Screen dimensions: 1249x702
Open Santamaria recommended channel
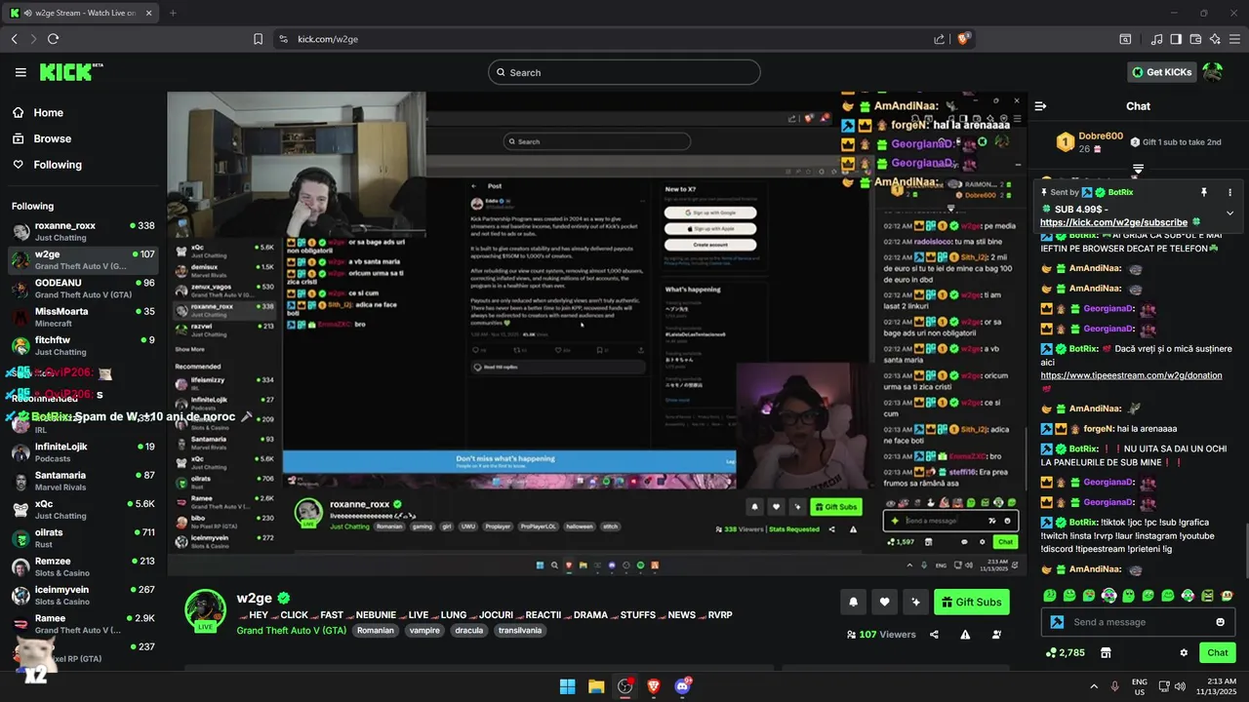point(83,481)
